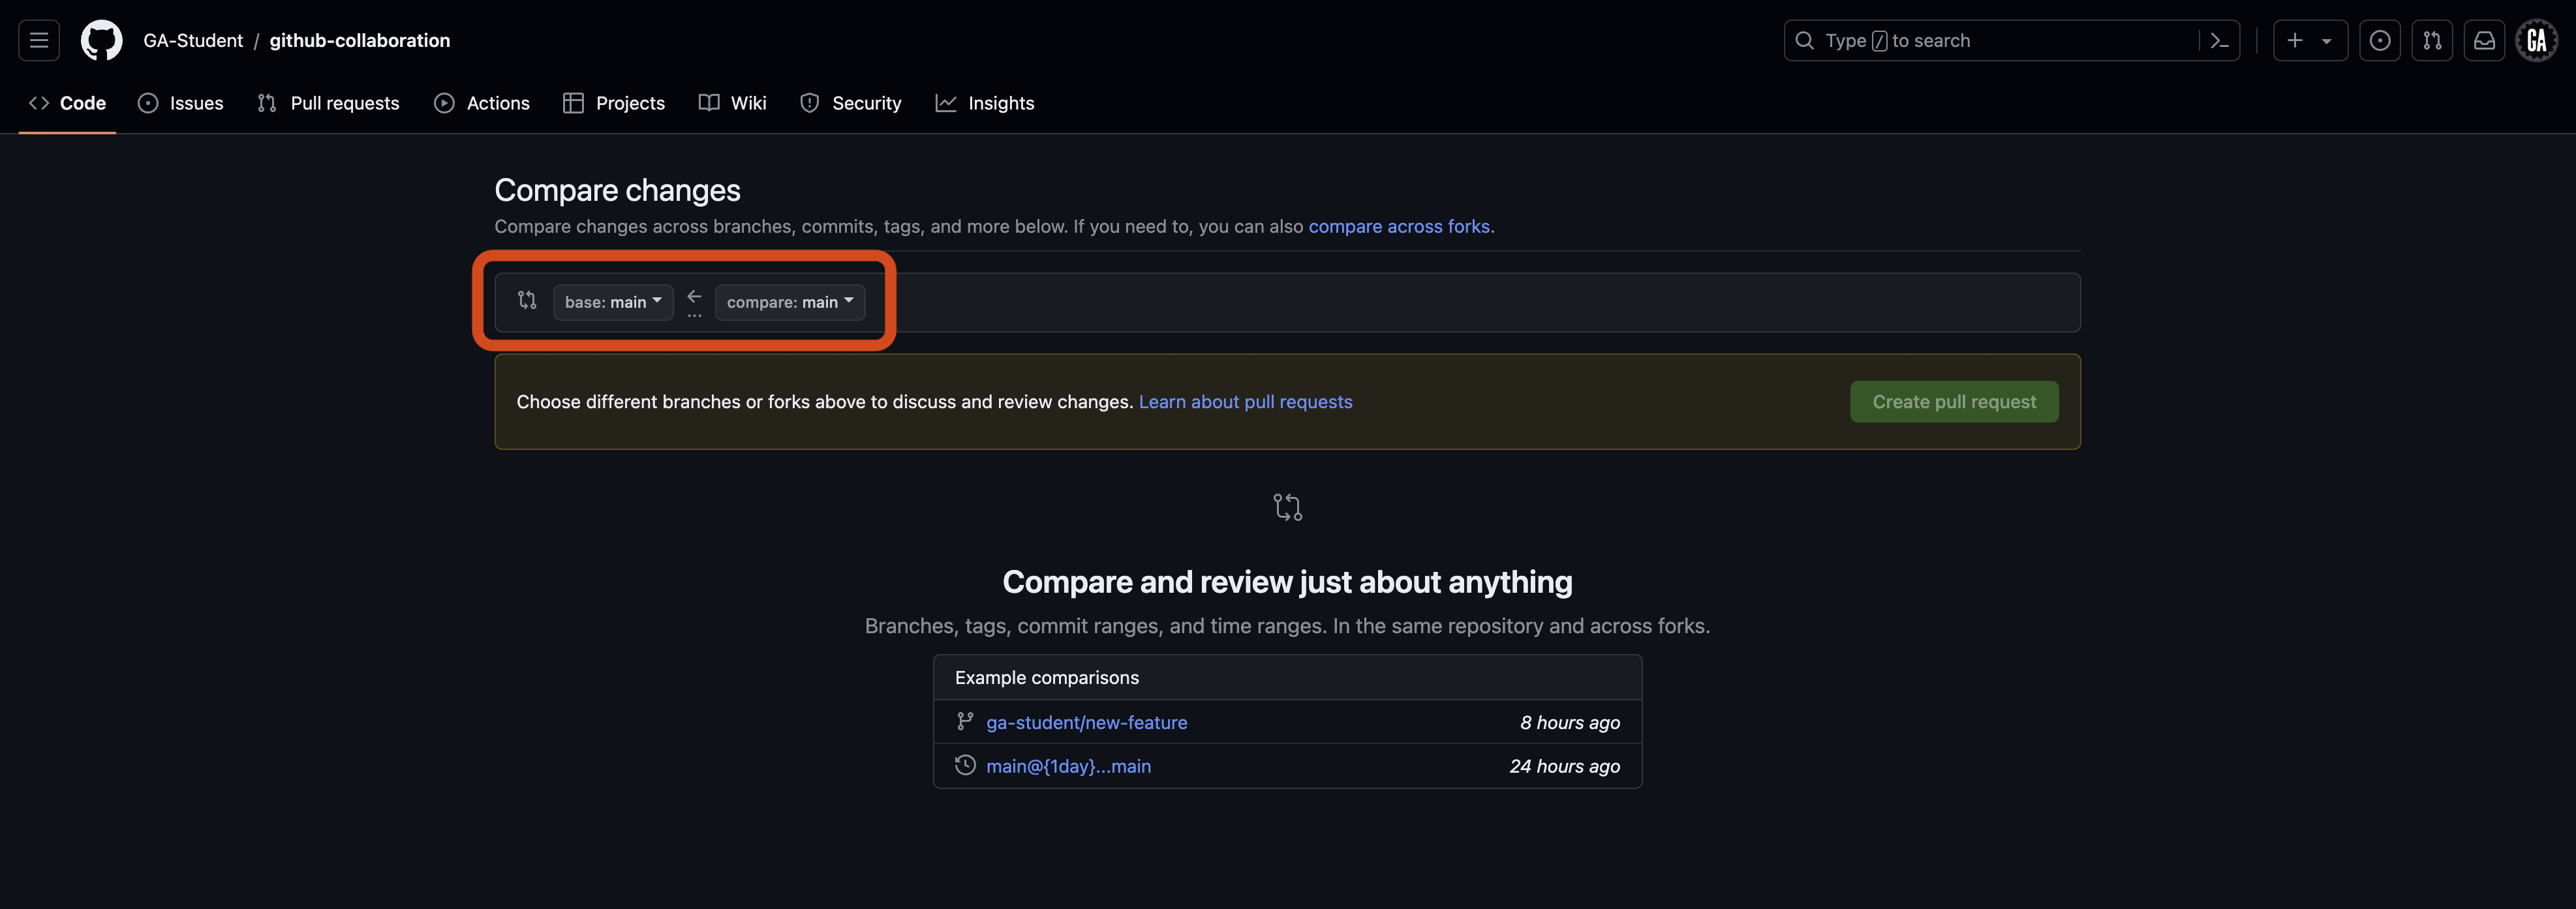
Task: Open your issues from the header icon
Action: tap(2381, 40)
